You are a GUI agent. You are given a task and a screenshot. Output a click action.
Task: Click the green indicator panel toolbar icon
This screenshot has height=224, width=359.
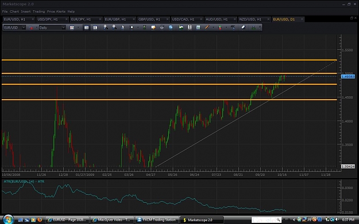coord(198,27)
